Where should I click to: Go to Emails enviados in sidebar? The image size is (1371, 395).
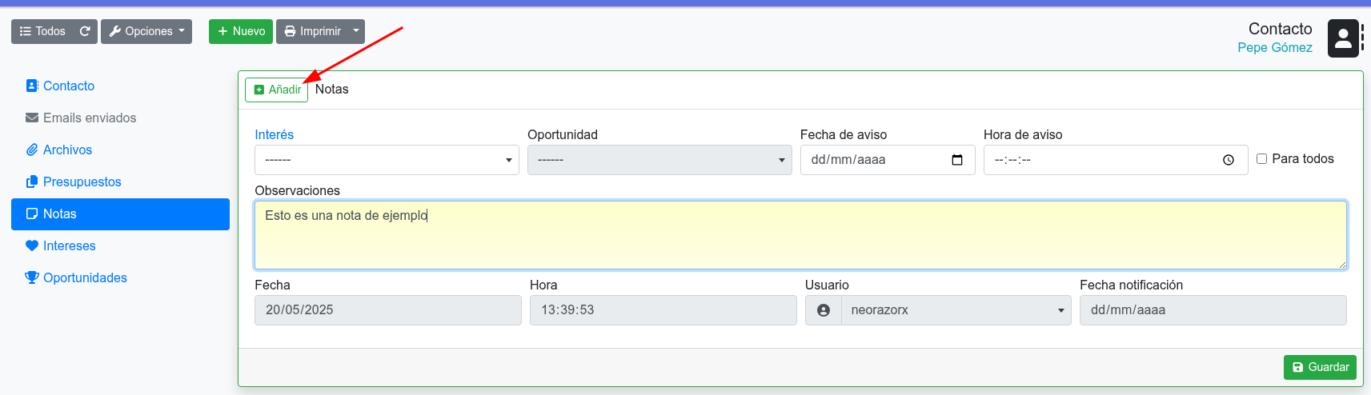coord(89,118)
